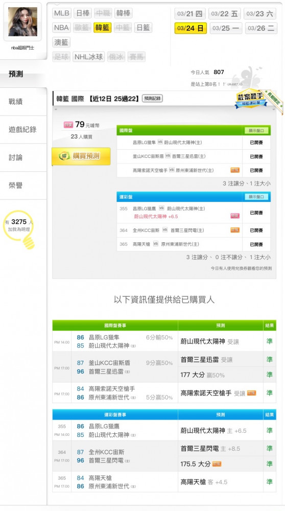
Task: Click the 運彩盤賽事 table header
Action: tap(115, 414)
